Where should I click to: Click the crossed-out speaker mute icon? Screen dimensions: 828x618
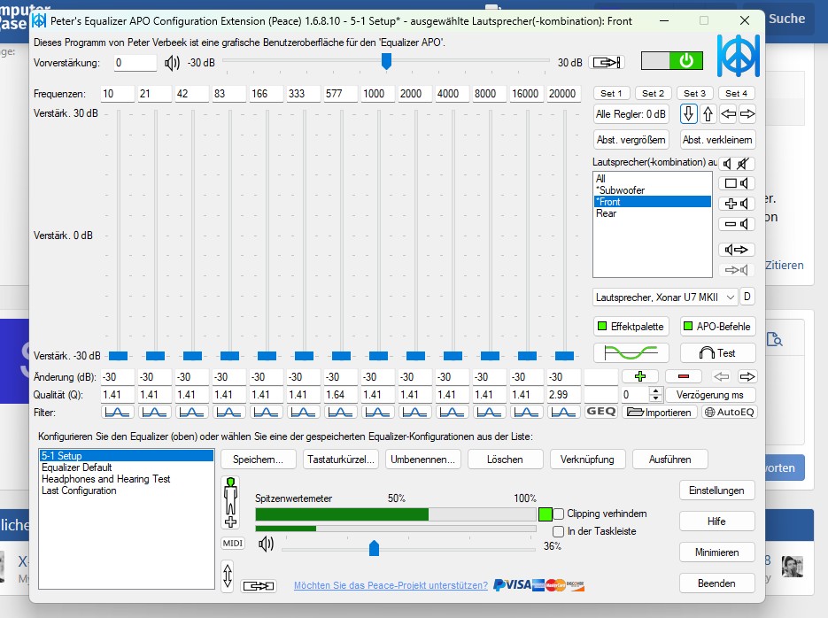(x=744, y=164)
